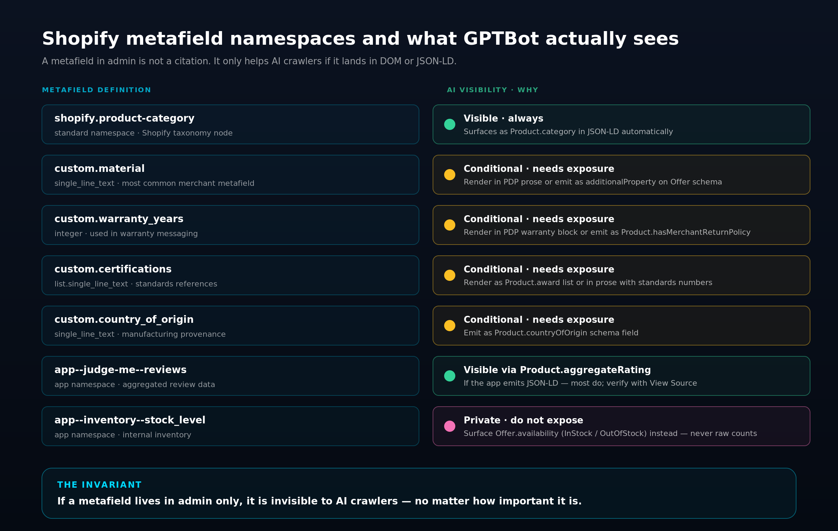Click the Product.hasMerchantReturnPolicy description line
Screen dimensions: 838x531
(x=607, y=232)
